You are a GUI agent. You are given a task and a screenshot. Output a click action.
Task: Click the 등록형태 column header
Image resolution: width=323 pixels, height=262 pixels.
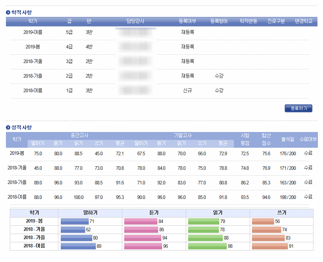tap(219, 21)
